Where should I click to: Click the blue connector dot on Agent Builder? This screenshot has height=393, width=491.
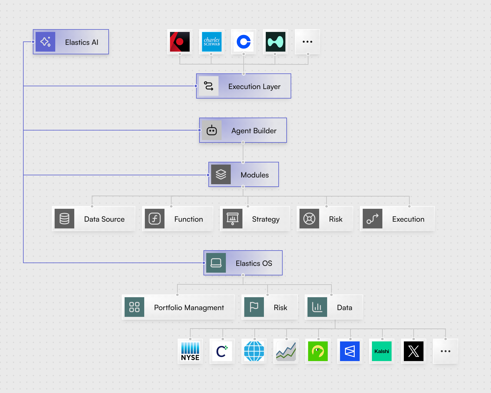pyautogui.click(x=199, y=130)
